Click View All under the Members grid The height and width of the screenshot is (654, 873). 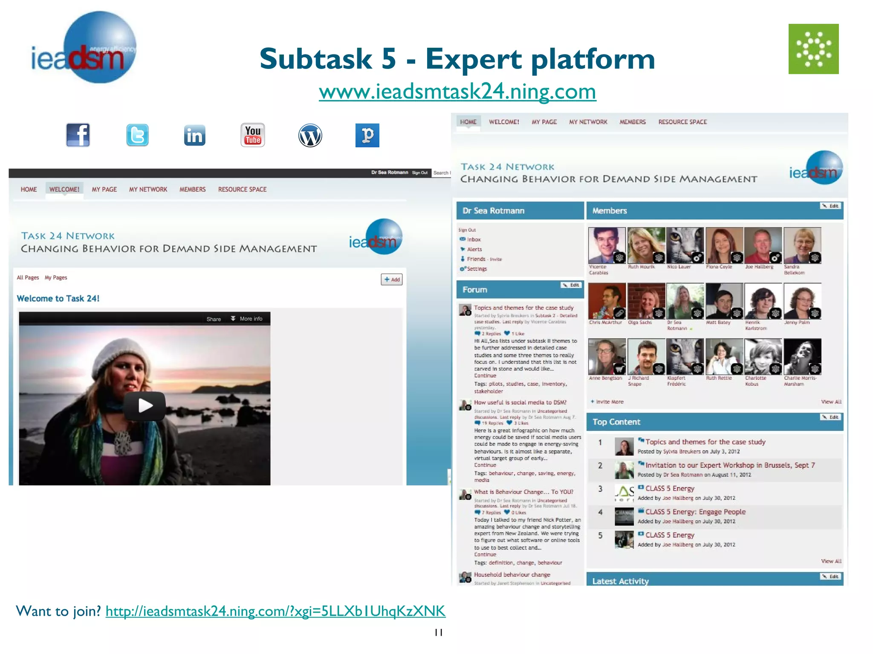[x=831, y=402]
